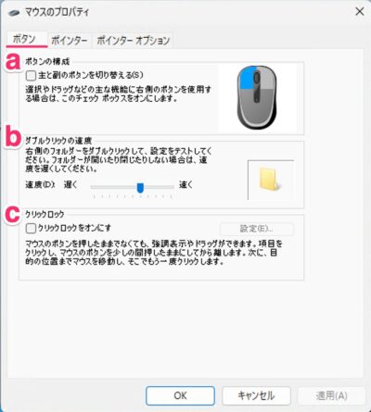Enable 主と副のボタンを切り替える checkbox
The image size is (371, 412).
[31, 75]
